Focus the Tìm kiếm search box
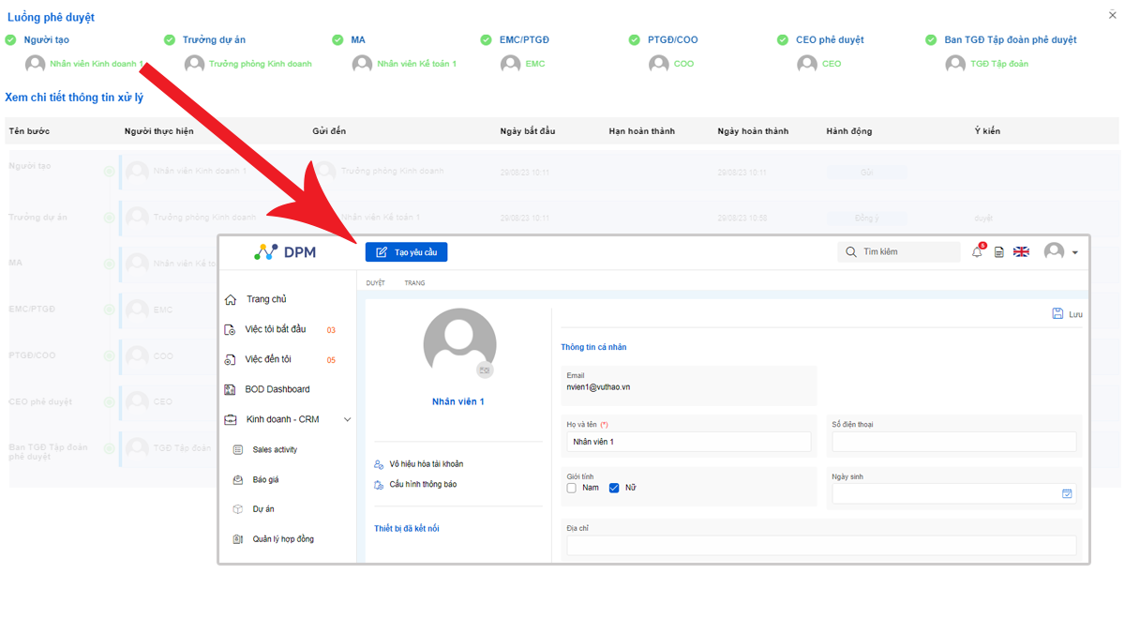 click(x=899, y=252)
